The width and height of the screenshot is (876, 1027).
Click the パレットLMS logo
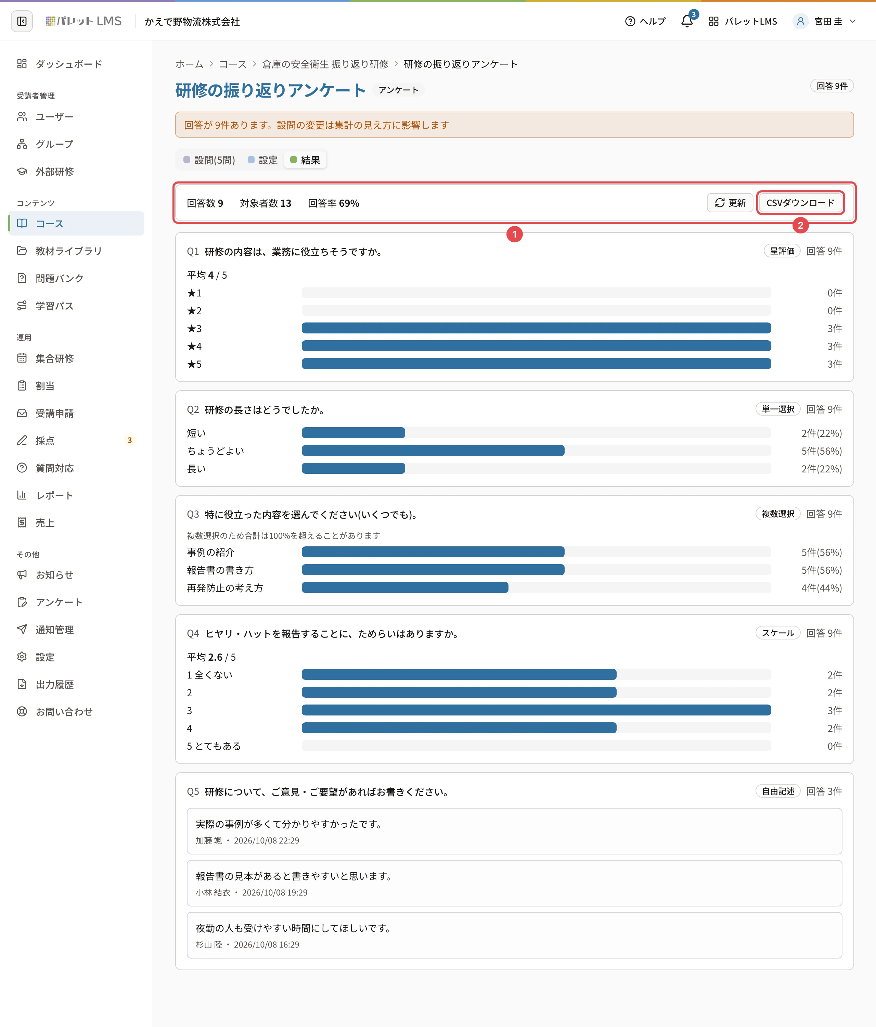pos(84,21)
